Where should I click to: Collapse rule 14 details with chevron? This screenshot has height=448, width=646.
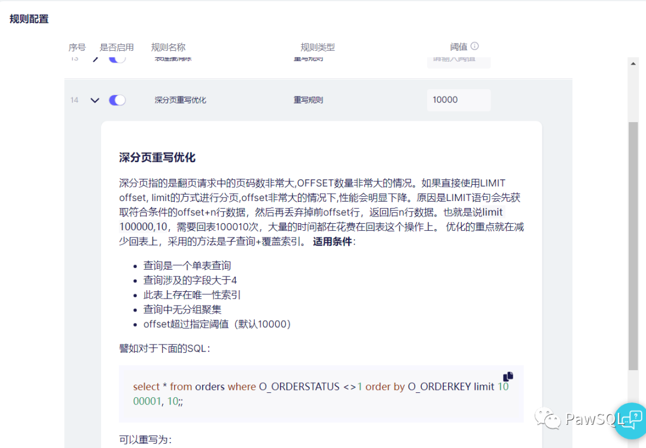95,100
